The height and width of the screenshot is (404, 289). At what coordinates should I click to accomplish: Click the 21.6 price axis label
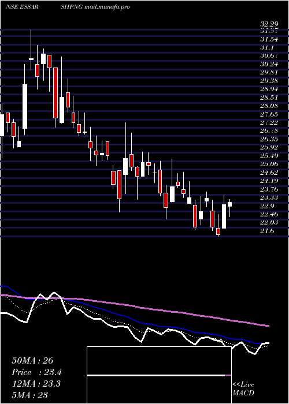coord(268,231)
